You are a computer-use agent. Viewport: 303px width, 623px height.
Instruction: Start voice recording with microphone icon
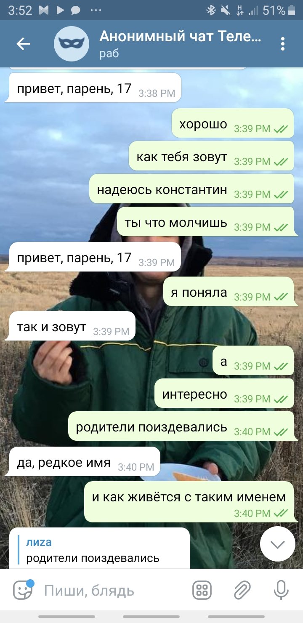281,591
